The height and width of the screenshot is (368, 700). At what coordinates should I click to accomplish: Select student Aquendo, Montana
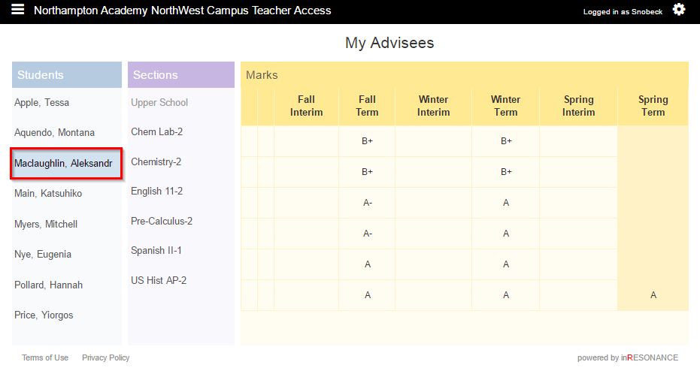coord(55,133)
